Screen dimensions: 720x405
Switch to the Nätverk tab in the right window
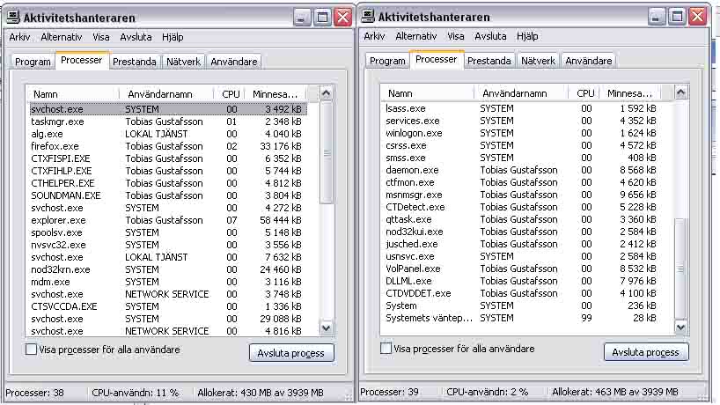click(538, 61)
